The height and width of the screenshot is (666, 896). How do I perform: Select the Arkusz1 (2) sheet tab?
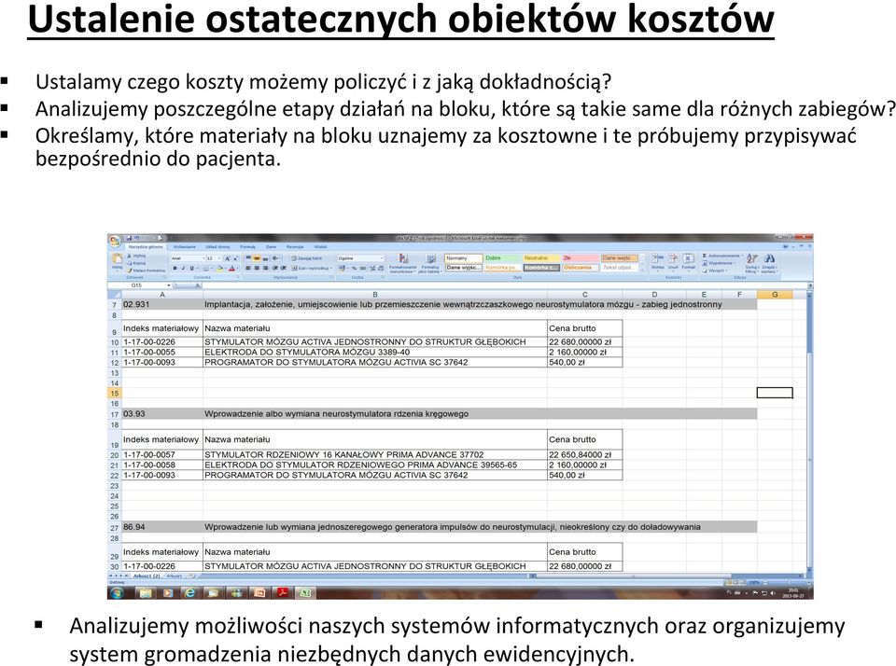point(147,576)
